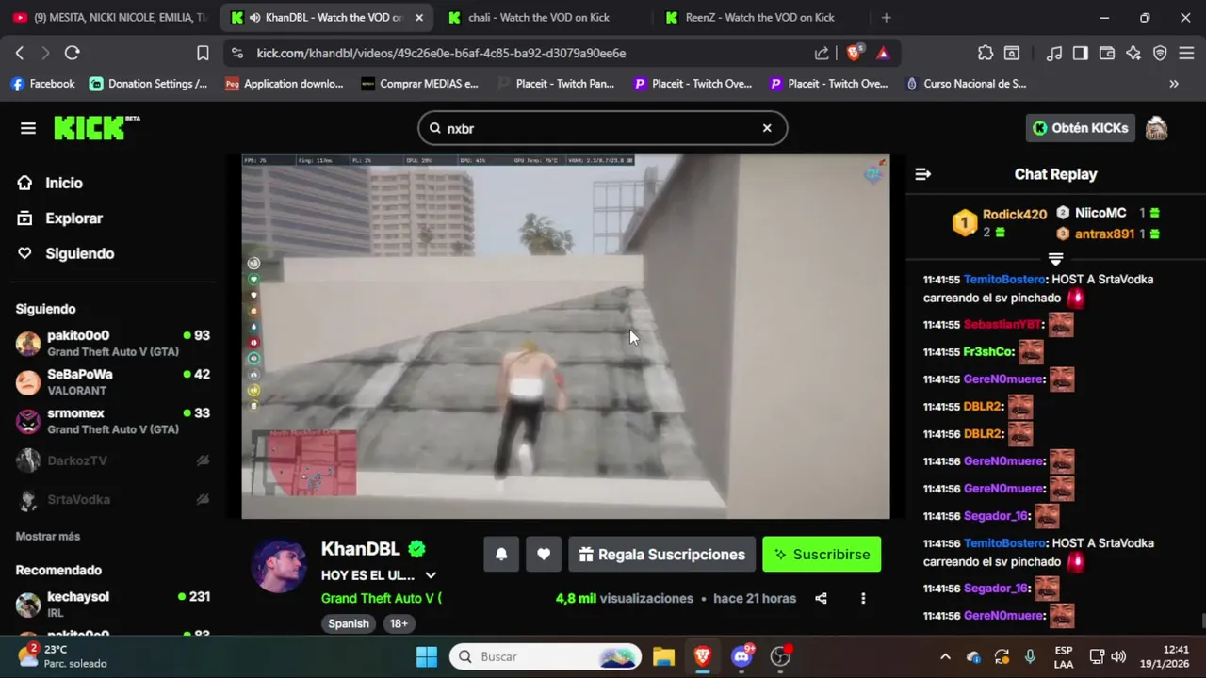Viewport: 1206px width, 678px height.
Task: Show hidden system tray icons
Action: (945, 656)
